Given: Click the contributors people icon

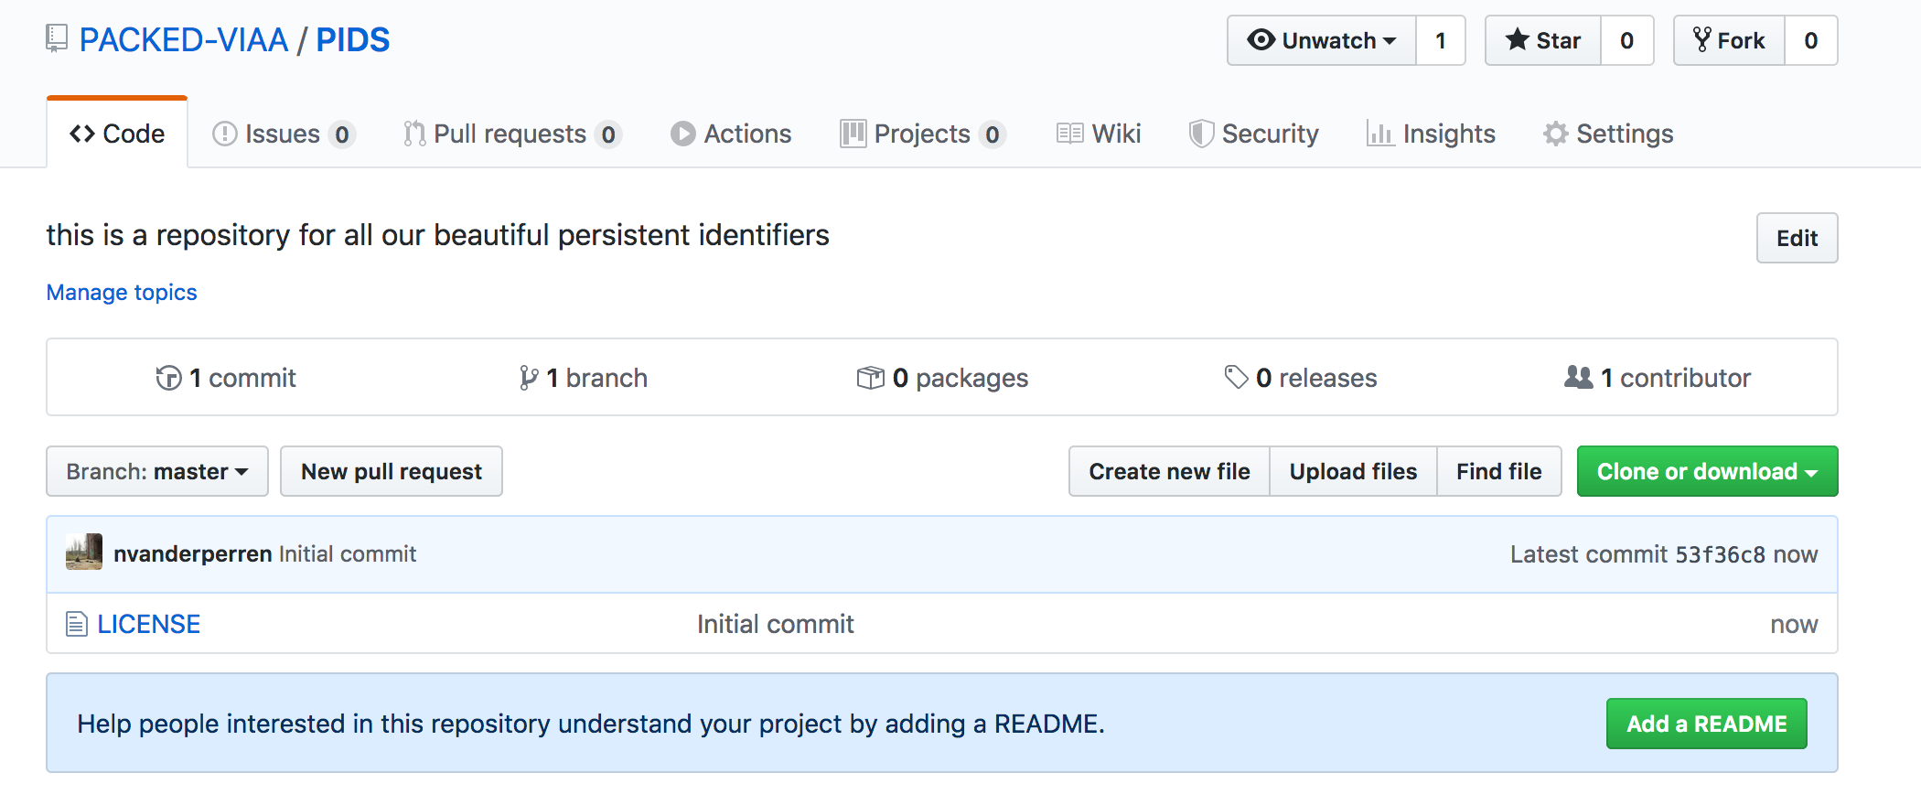Looking at the screenshot, I should (x=1578, y=377).
